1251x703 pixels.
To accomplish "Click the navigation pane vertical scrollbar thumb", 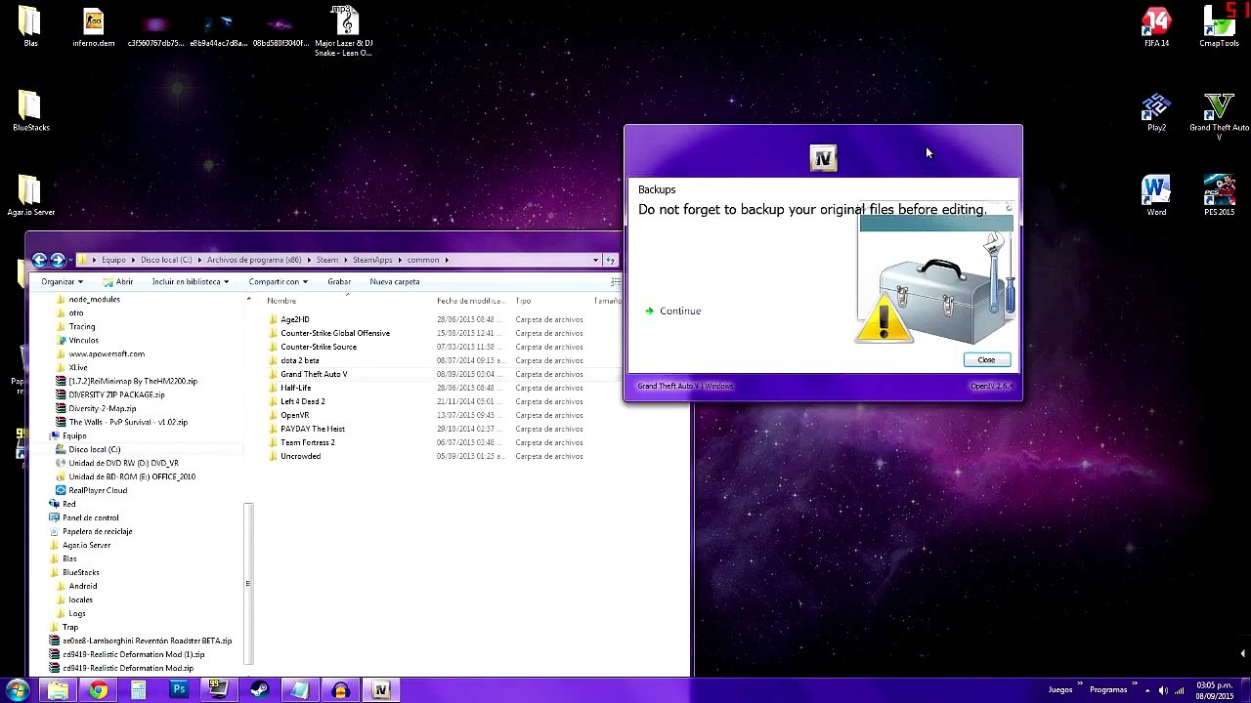I will coord(248,584).
